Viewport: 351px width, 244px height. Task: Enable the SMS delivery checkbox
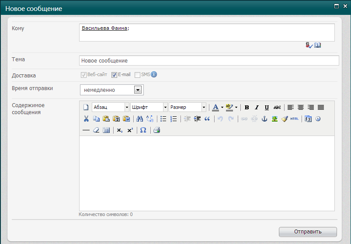pos(137,75)
